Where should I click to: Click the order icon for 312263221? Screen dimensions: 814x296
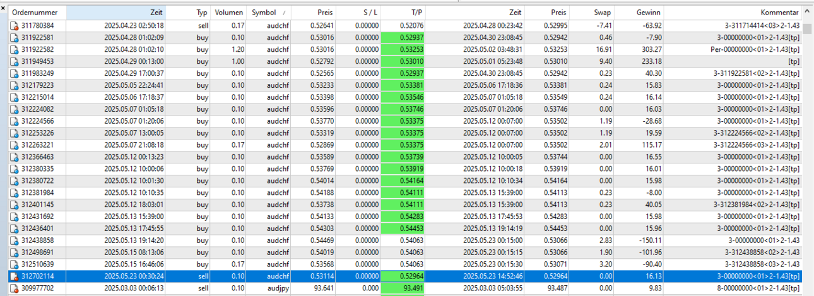coord(15,145)
